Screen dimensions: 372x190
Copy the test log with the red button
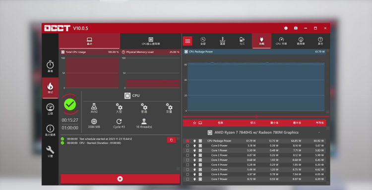[171, 140]
